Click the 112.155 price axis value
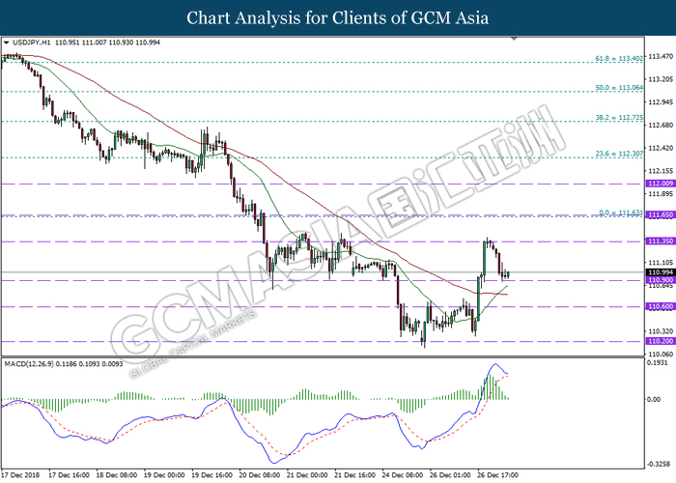 661,171
